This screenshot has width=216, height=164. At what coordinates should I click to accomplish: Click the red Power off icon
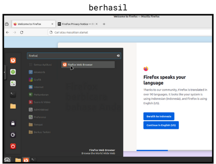13,146
